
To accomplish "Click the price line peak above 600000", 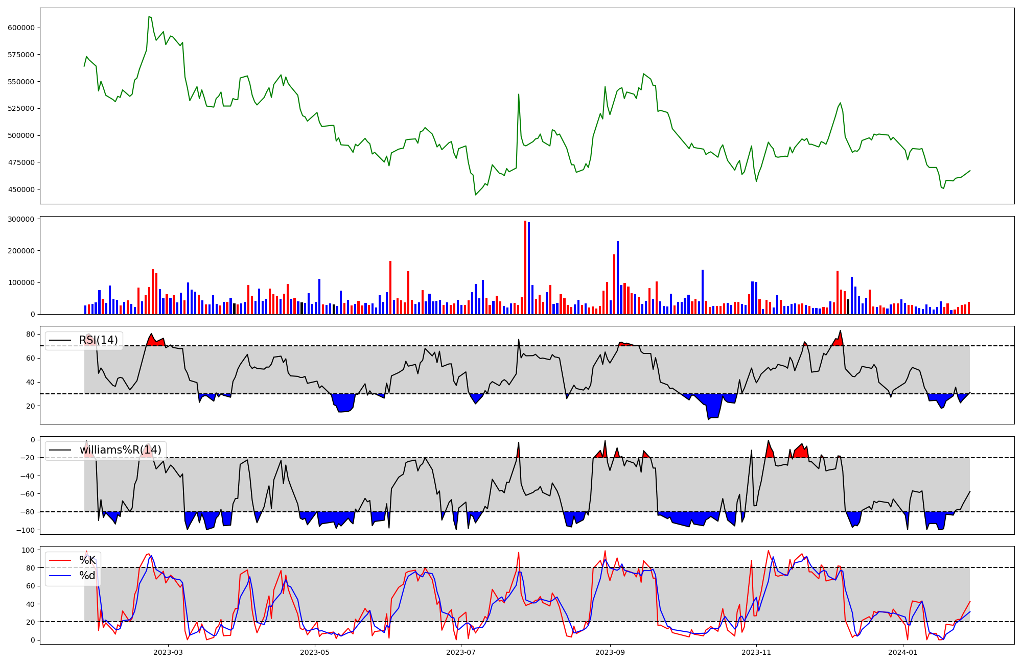I will pyautogui.click(x=149, y=16).
